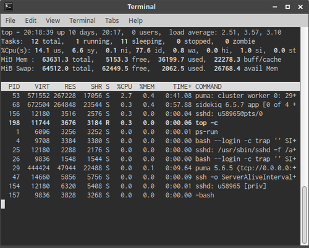The height and width of the screenshot is (248, 309).
Task: Open the Tabs menu
Action: coord(112,20)
